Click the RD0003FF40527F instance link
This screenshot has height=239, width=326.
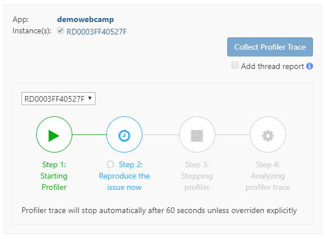97,32
